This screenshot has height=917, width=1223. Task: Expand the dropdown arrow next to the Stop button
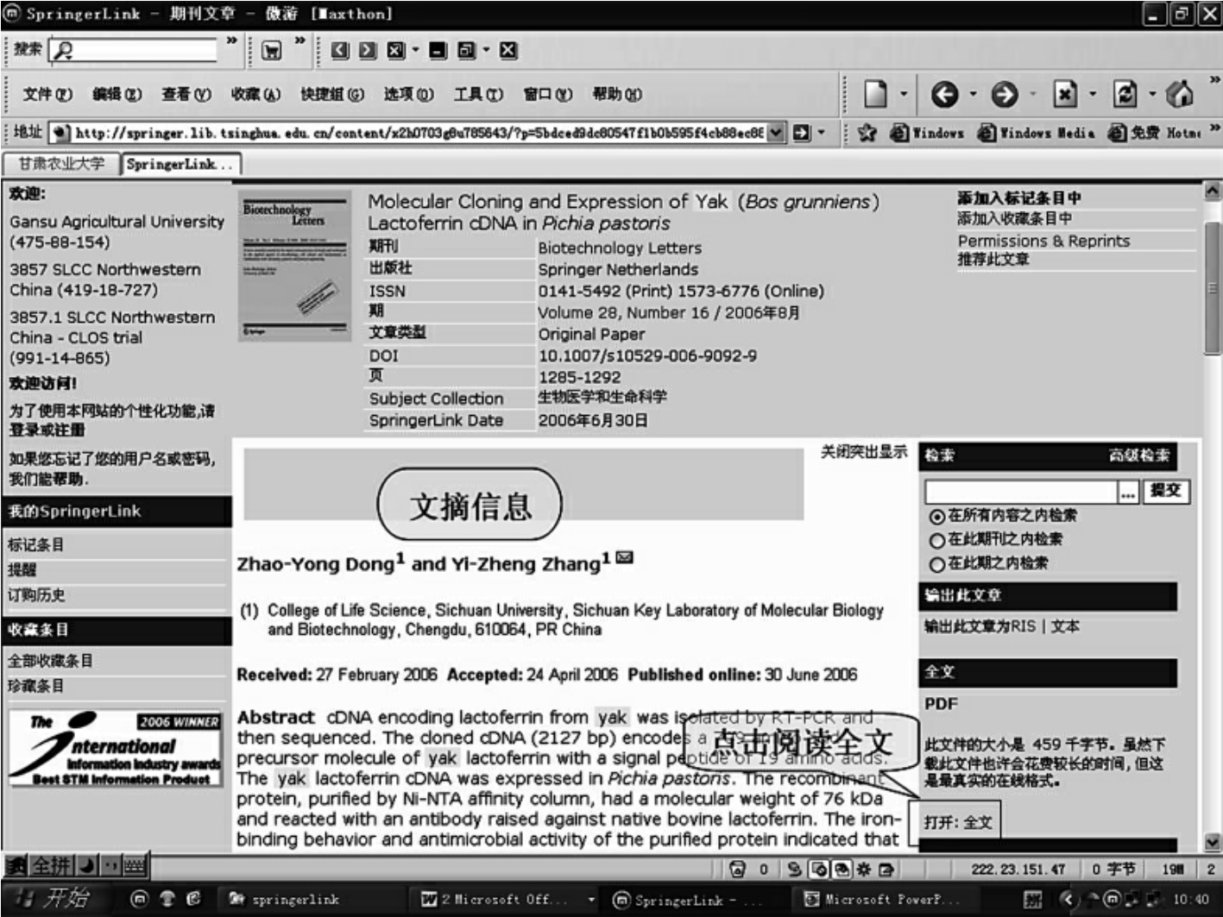coord(1092,94)
